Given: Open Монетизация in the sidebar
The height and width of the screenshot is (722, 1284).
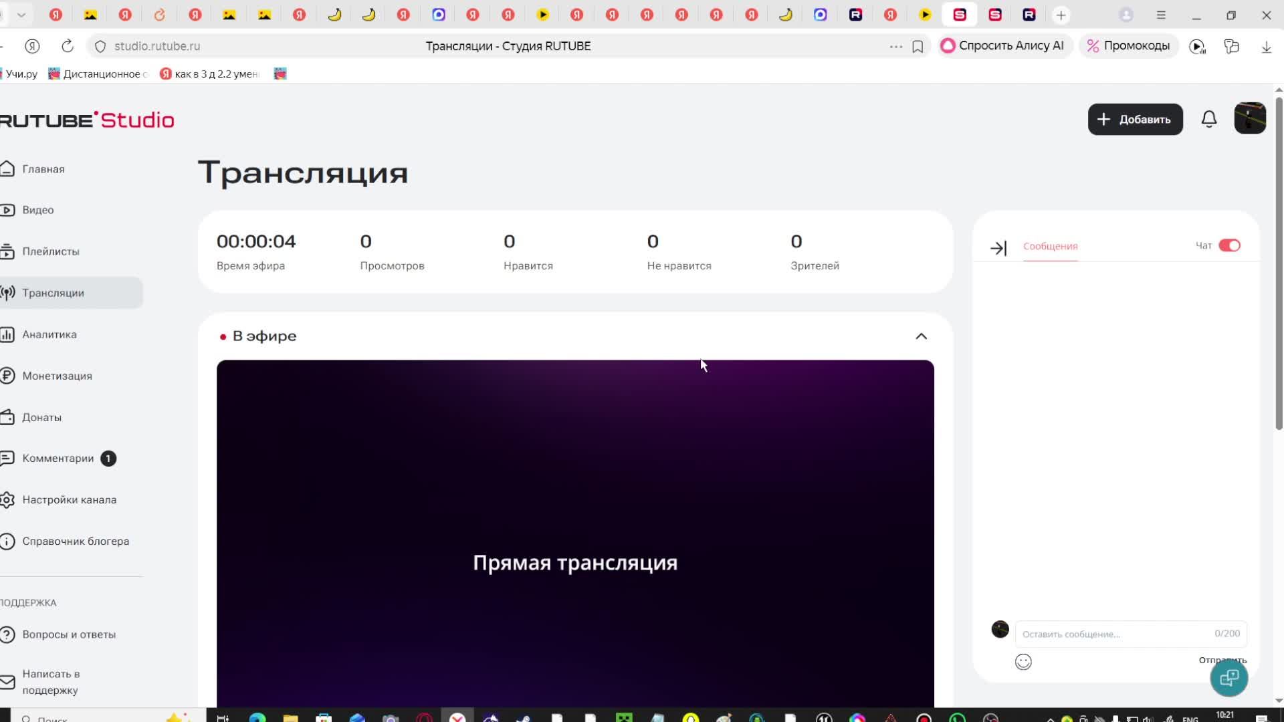Looking at the screenshot, I should click(x=57, y=376).
